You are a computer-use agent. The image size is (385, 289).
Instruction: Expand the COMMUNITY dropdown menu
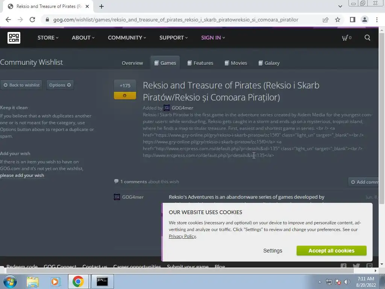tap(127, 38)
